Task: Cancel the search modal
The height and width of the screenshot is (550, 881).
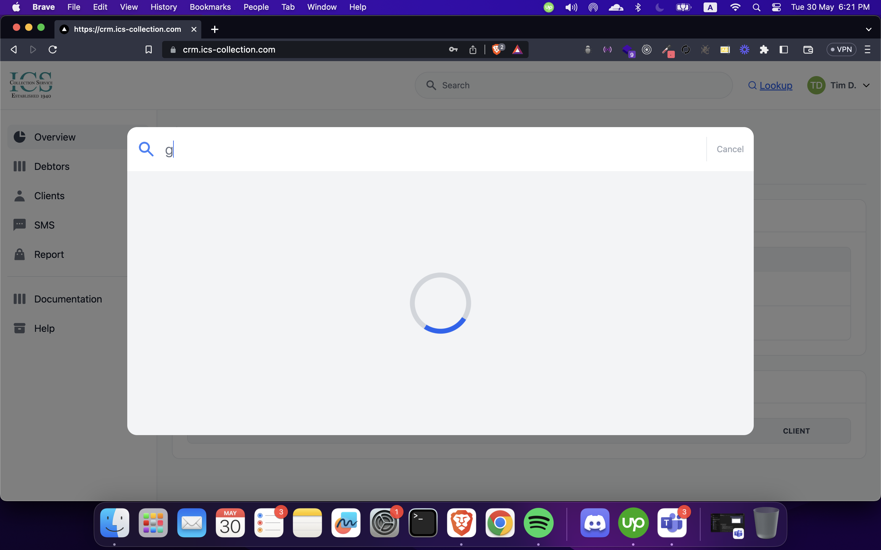Action: (x=730, y=149)
